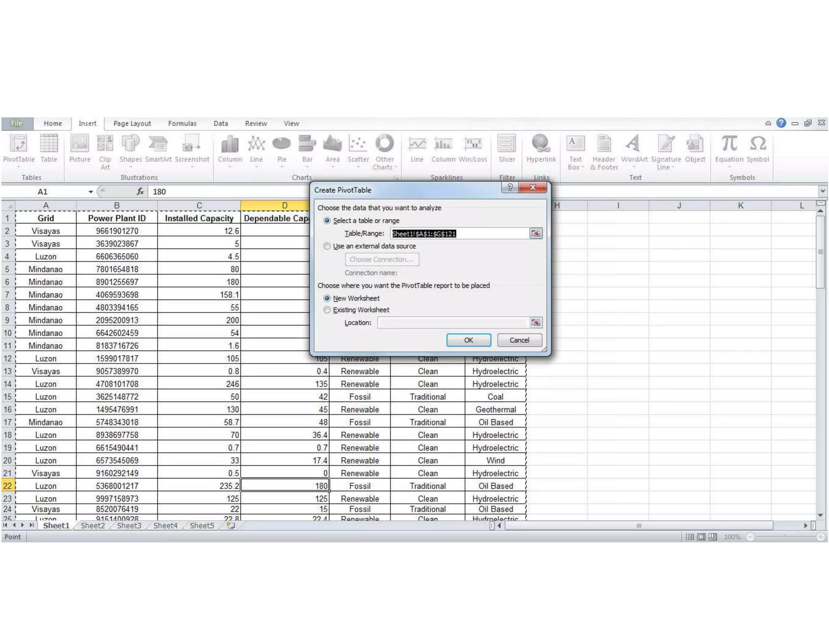Choose the 'Existing Worksheet' radio button
The image size is (829, 622).
(x=327, y=310)
